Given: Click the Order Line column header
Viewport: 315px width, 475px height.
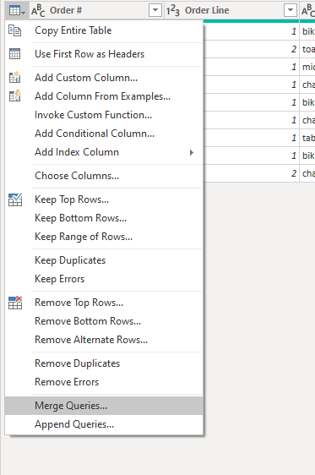Looking at the screenshot, I should point(231,11).
